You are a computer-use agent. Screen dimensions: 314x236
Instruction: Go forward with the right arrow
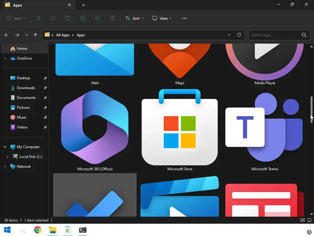(17, 35)
